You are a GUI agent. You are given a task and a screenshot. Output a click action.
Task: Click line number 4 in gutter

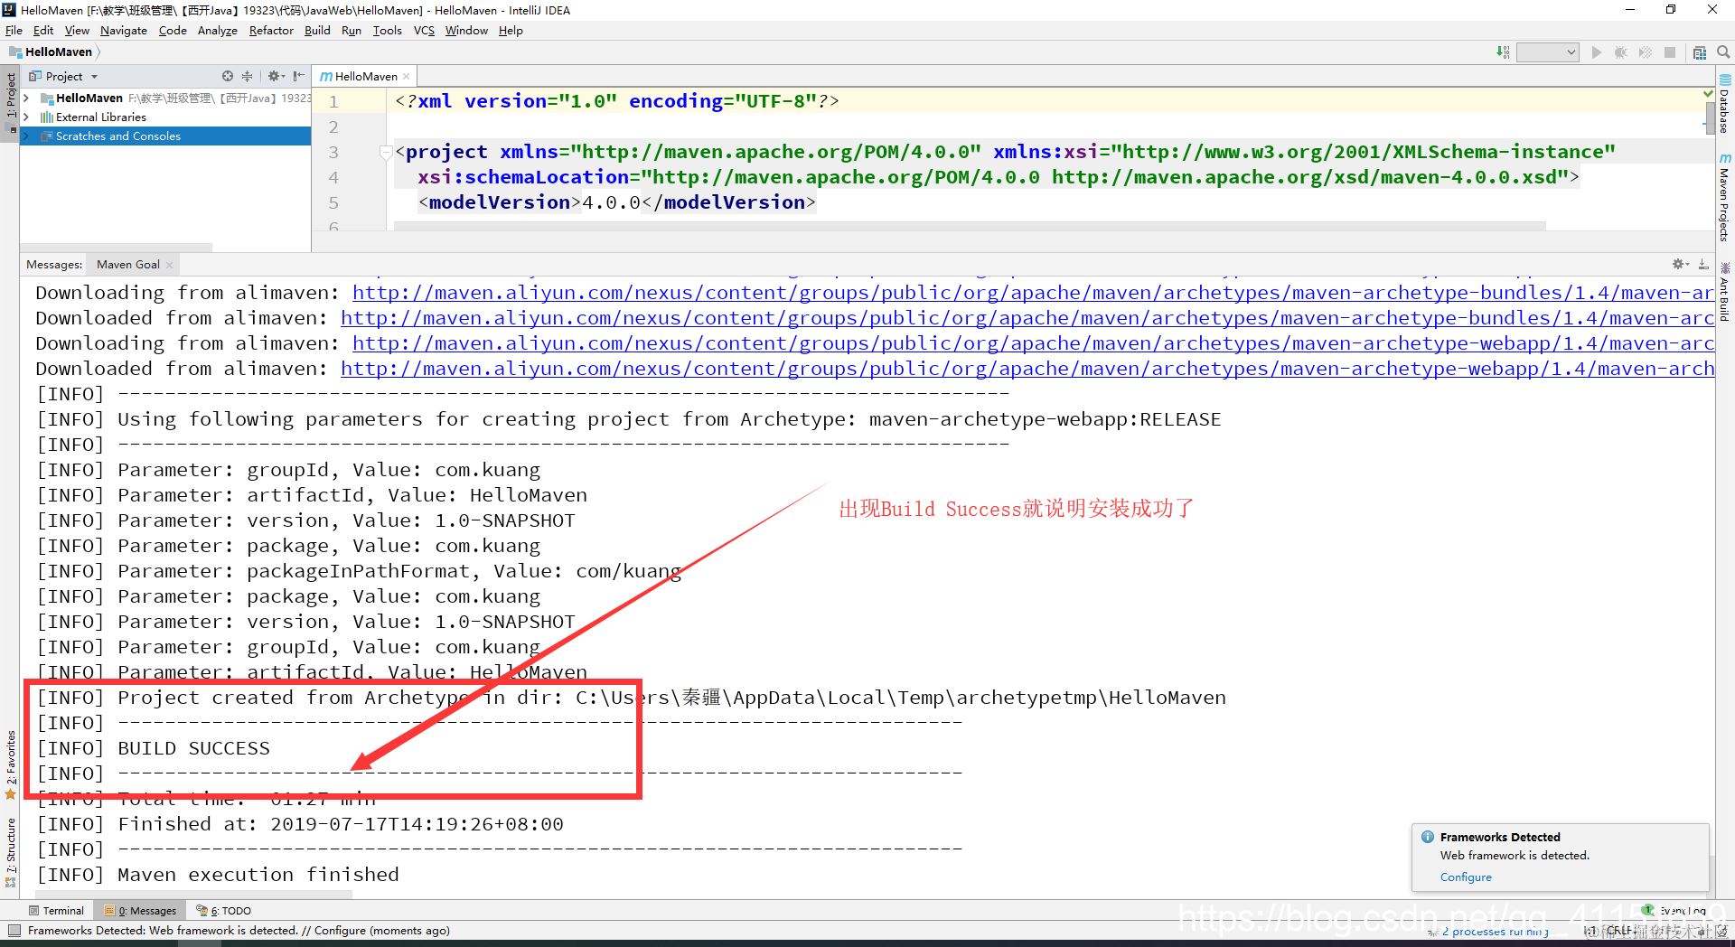(x=333, y=178)
